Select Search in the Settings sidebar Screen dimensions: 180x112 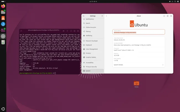coord(93,23)
